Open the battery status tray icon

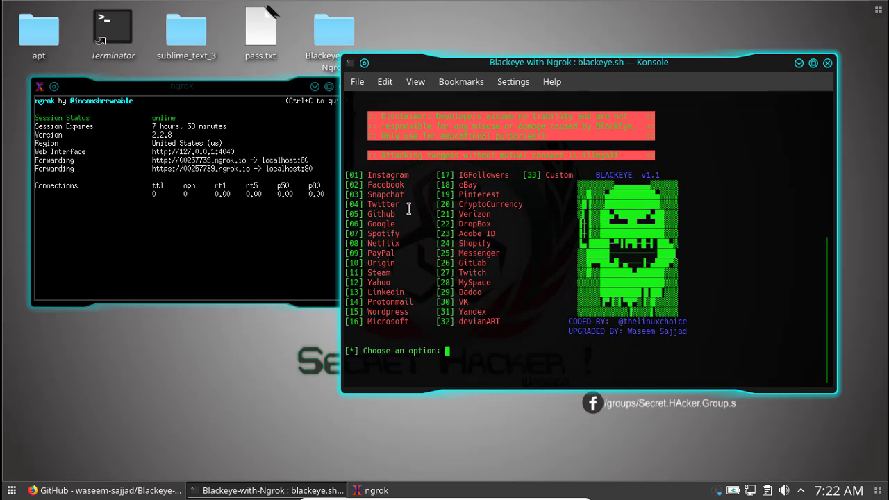(x=733, y=490)
